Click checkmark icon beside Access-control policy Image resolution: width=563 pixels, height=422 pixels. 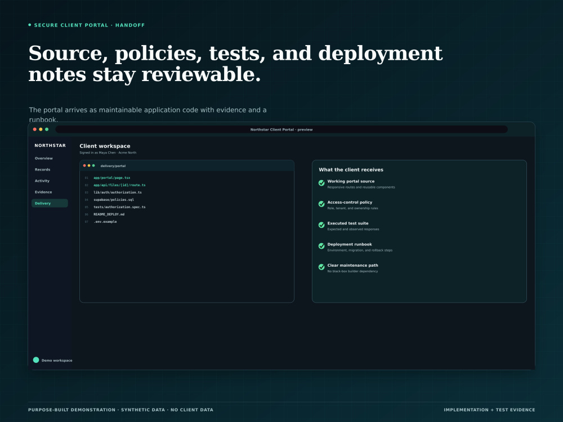pos(321,204)
